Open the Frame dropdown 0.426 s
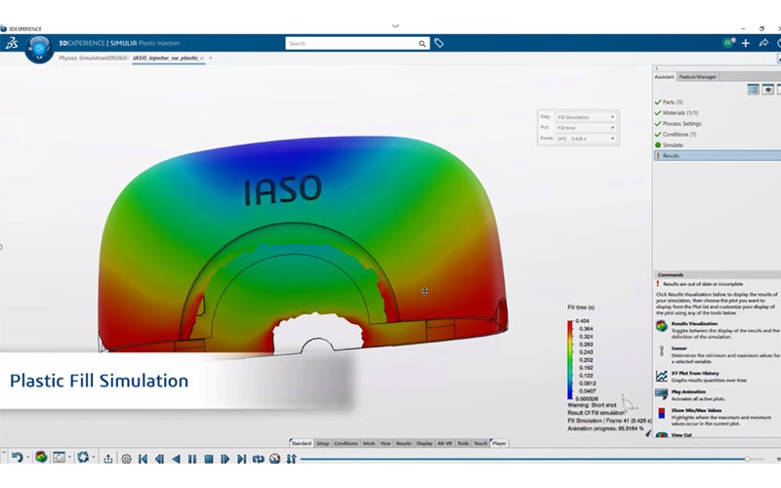Screen dimensions: 781x488 click(586, 139)
